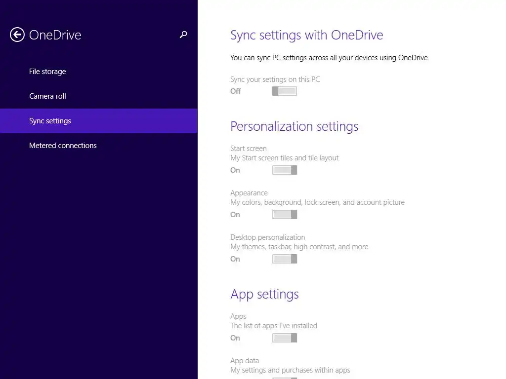Open Metered connections page

coord(99,146)
